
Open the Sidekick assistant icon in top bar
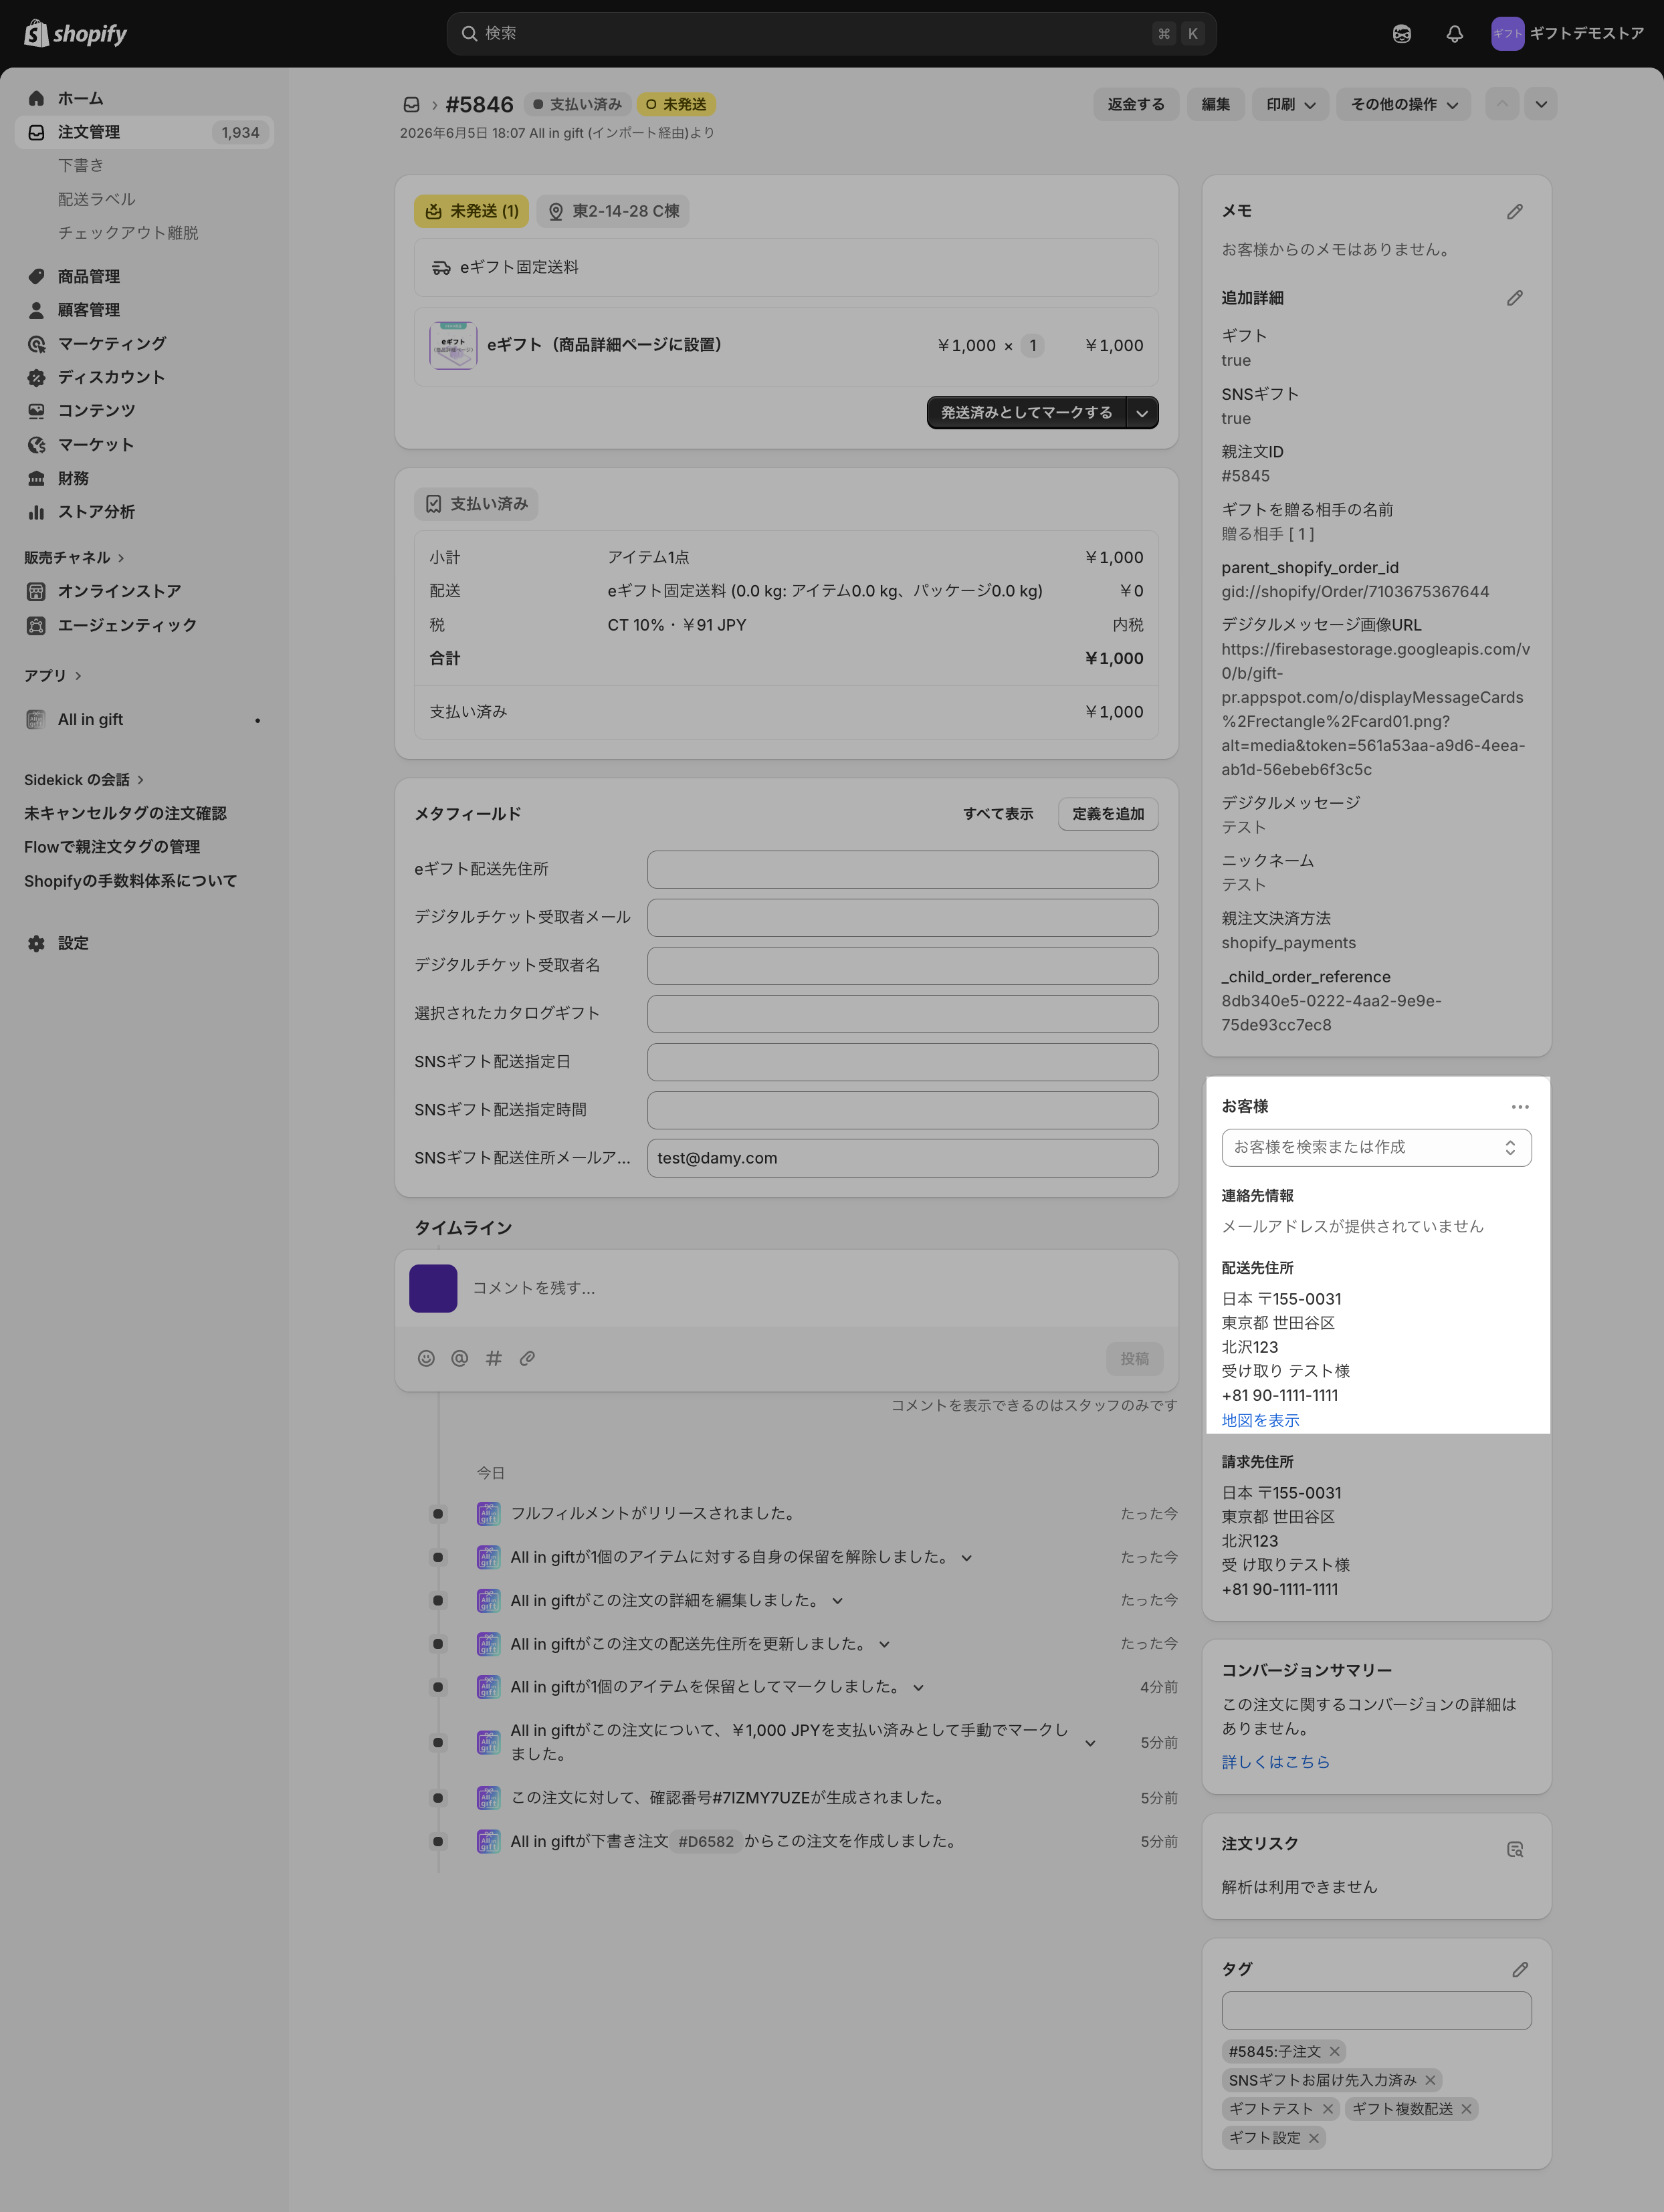pyautogui.click(x=1401, y=33)
